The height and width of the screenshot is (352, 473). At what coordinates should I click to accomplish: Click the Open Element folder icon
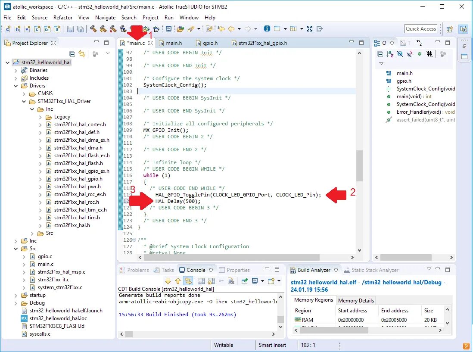[x=180, y=29]
